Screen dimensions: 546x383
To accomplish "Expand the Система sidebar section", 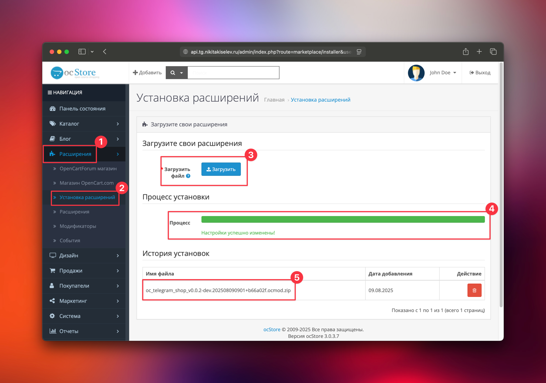I will [84, 316].
